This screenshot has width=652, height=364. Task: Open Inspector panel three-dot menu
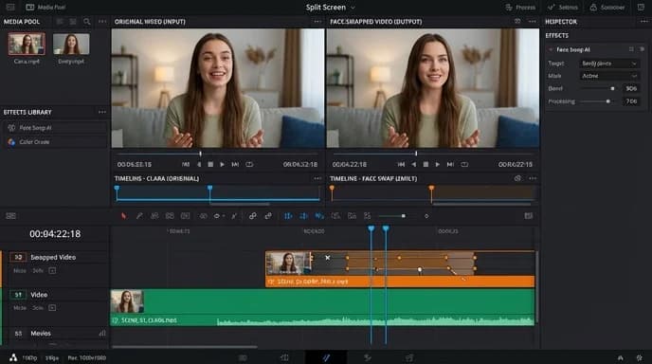coord(644,22)
